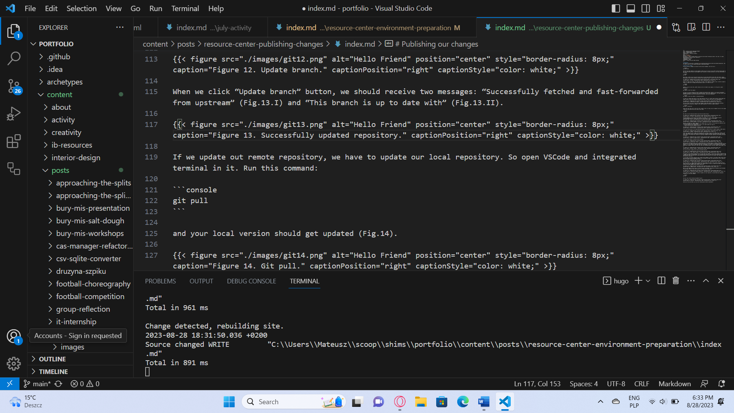Open the Manage gear icon

click(14, 363)
